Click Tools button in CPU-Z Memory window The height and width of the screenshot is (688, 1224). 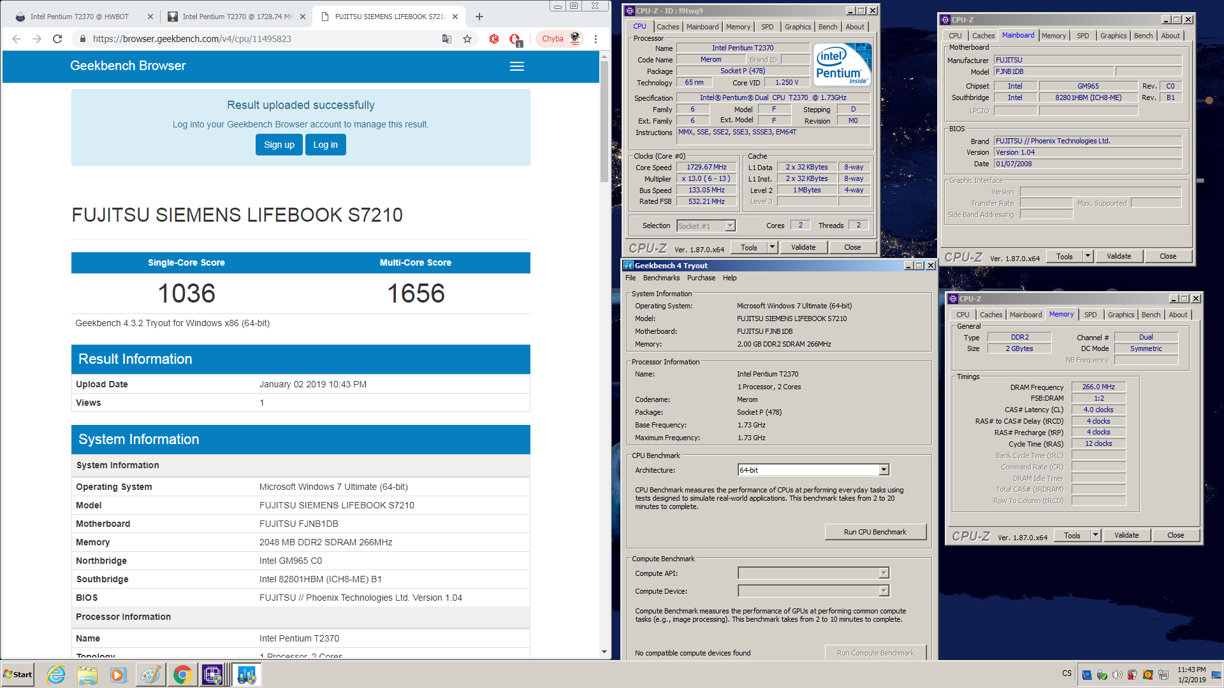(x=1072, y=535)
